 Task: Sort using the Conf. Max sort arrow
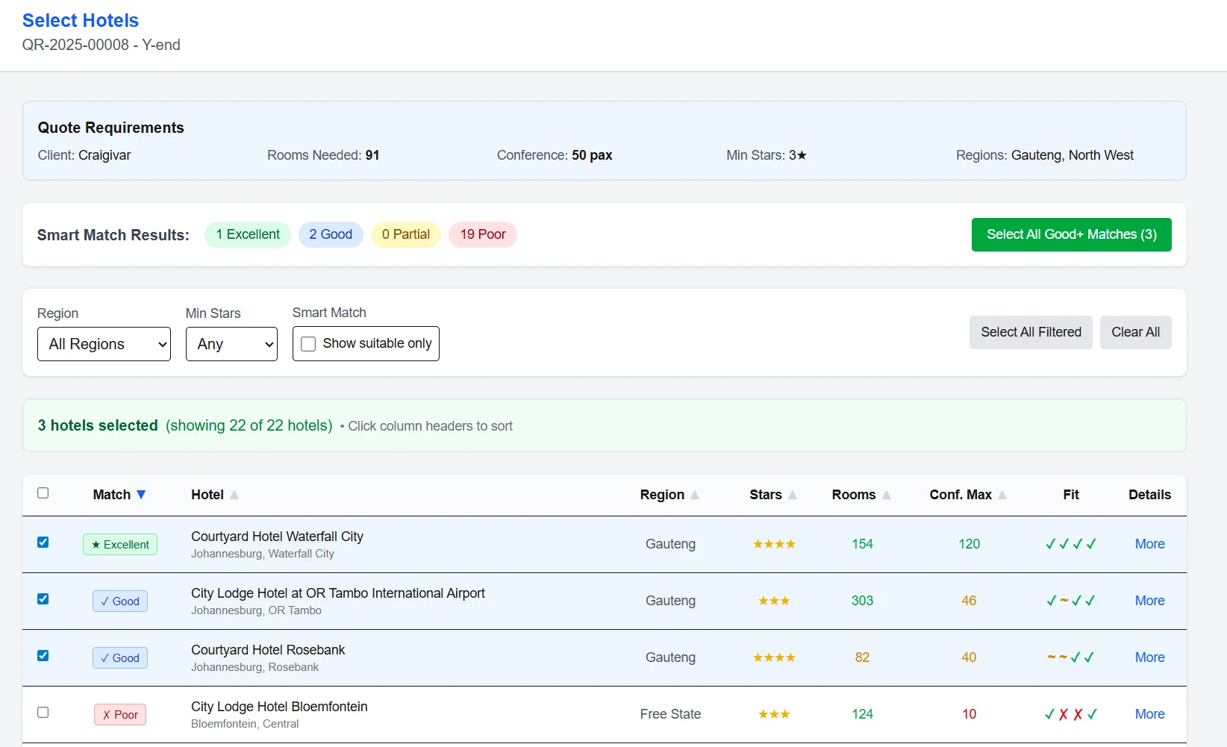1002,494
